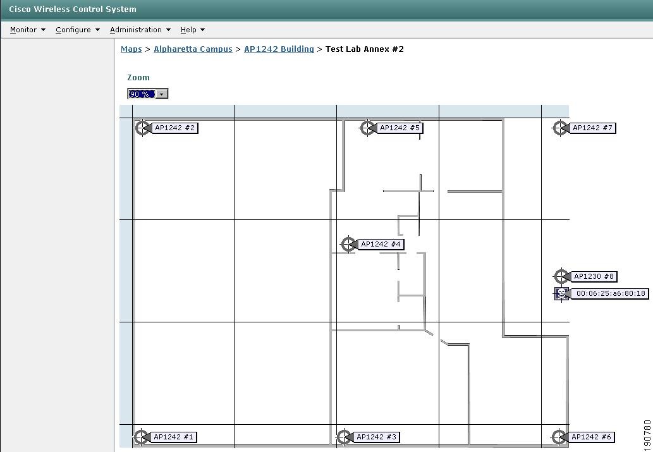The image size is (653, 452).
Task: Open the Configure menu
Action: [x=78, y=30]
